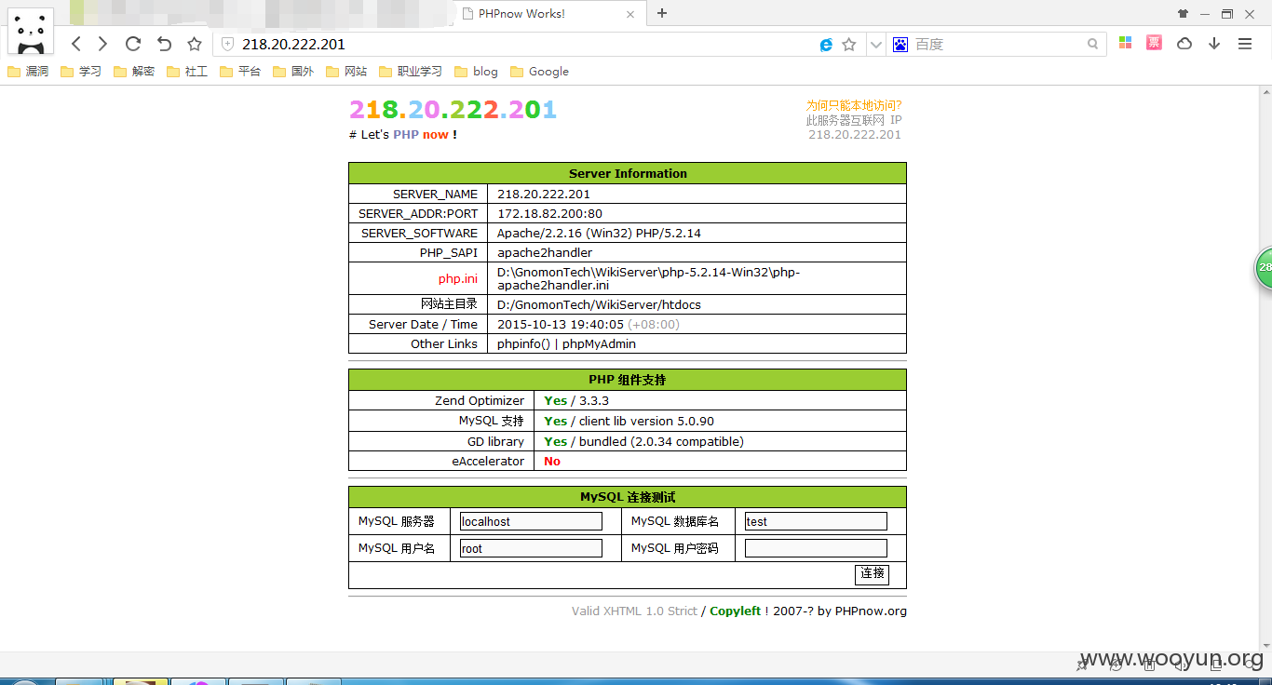Click the shirt skin icon in title bar

(1183, 13)
